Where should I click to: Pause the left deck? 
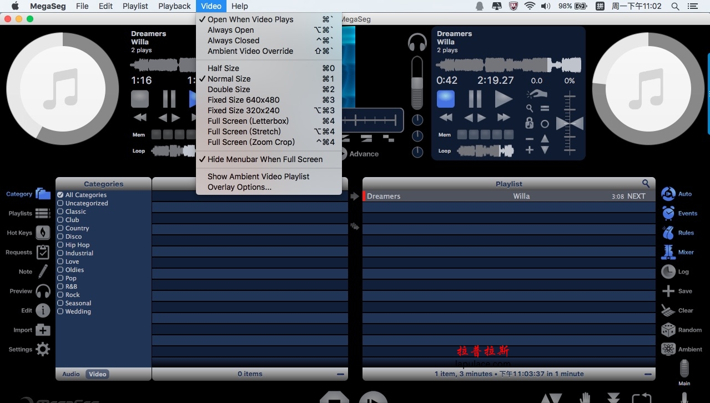(169, 99)
